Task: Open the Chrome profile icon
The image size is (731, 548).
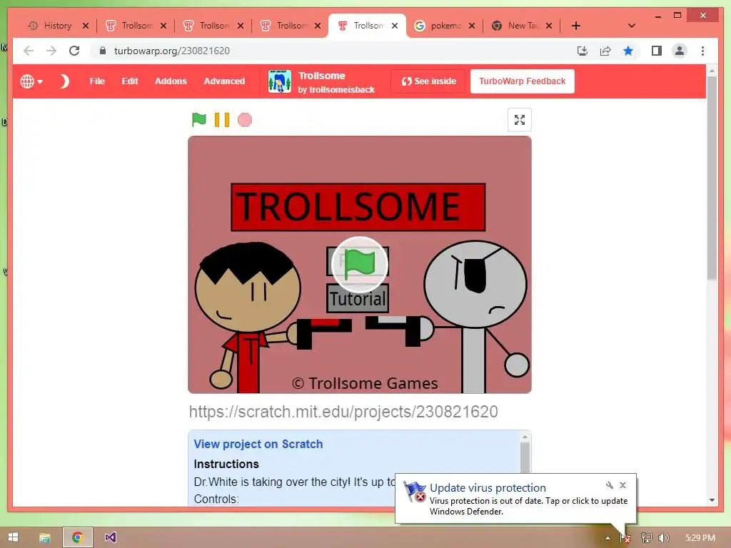Action: (680, 51)
